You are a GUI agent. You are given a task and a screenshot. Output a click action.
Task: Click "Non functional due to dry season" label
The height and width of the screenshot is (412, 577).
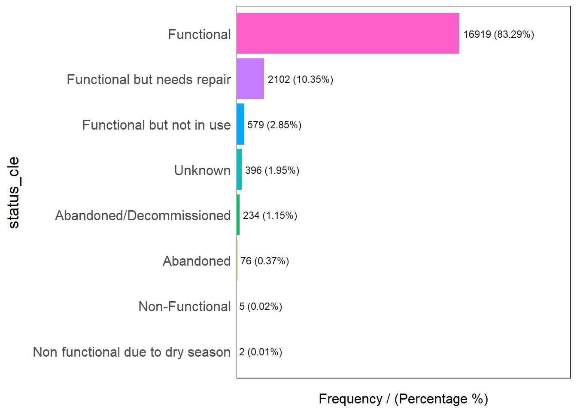132,352
